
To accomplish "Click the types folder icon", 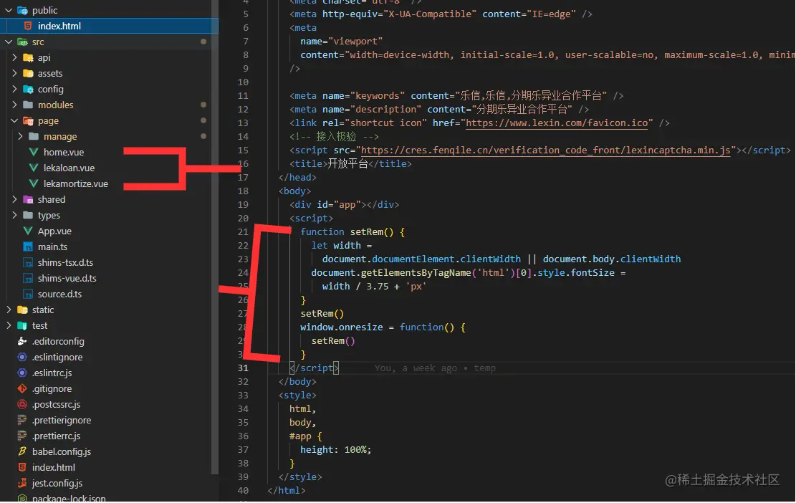I will 29,215.
